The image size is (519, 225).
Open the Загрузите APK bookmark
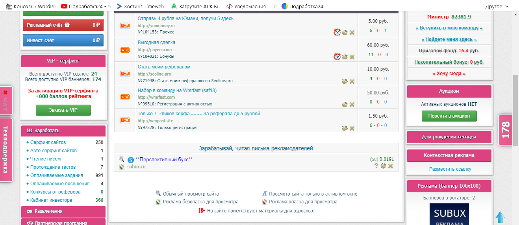[196, 6]
